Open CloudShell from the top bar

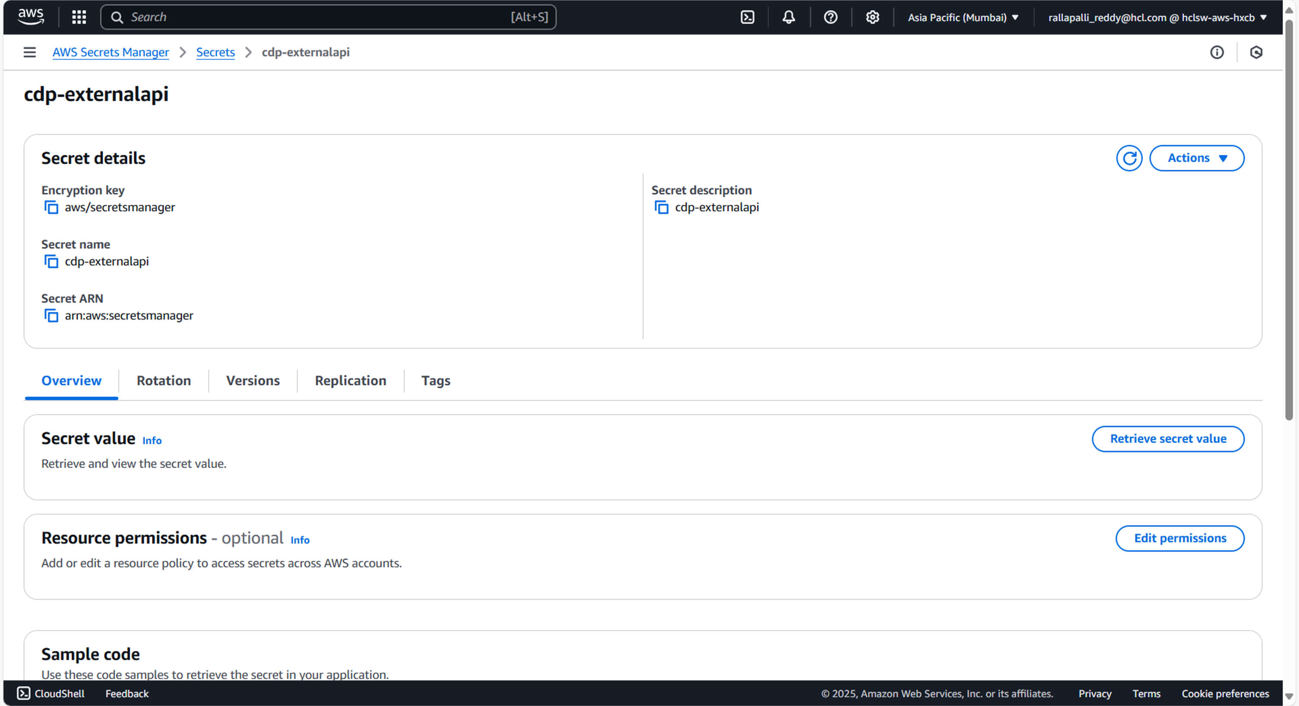(747, 17)
